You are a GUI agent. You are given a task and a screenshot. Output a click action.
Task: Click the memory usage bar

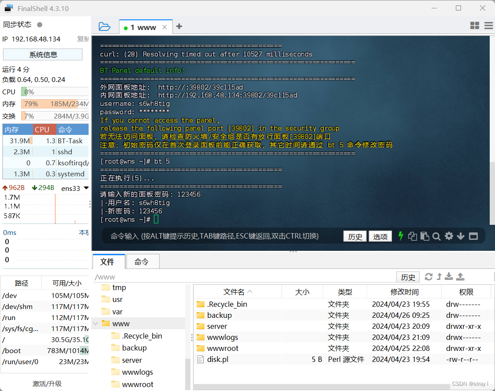55,104
